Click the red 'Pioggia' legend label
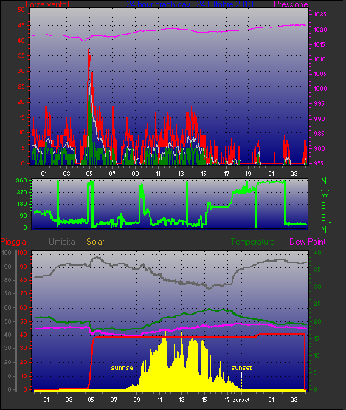The width and height of the screenshot is (346, 410). coord(13,242)
